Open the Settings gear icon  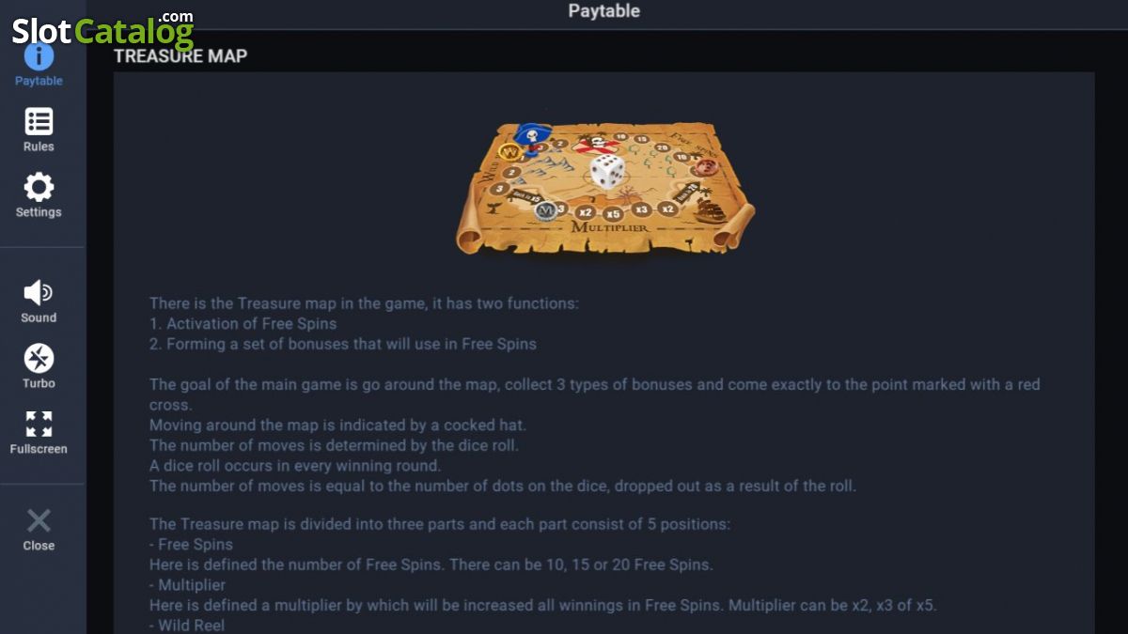tap(39, 187)
